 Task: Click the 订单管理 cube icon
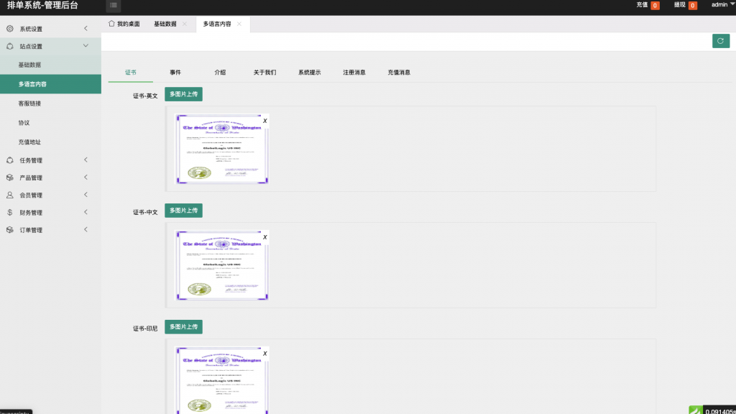point(10,229)
